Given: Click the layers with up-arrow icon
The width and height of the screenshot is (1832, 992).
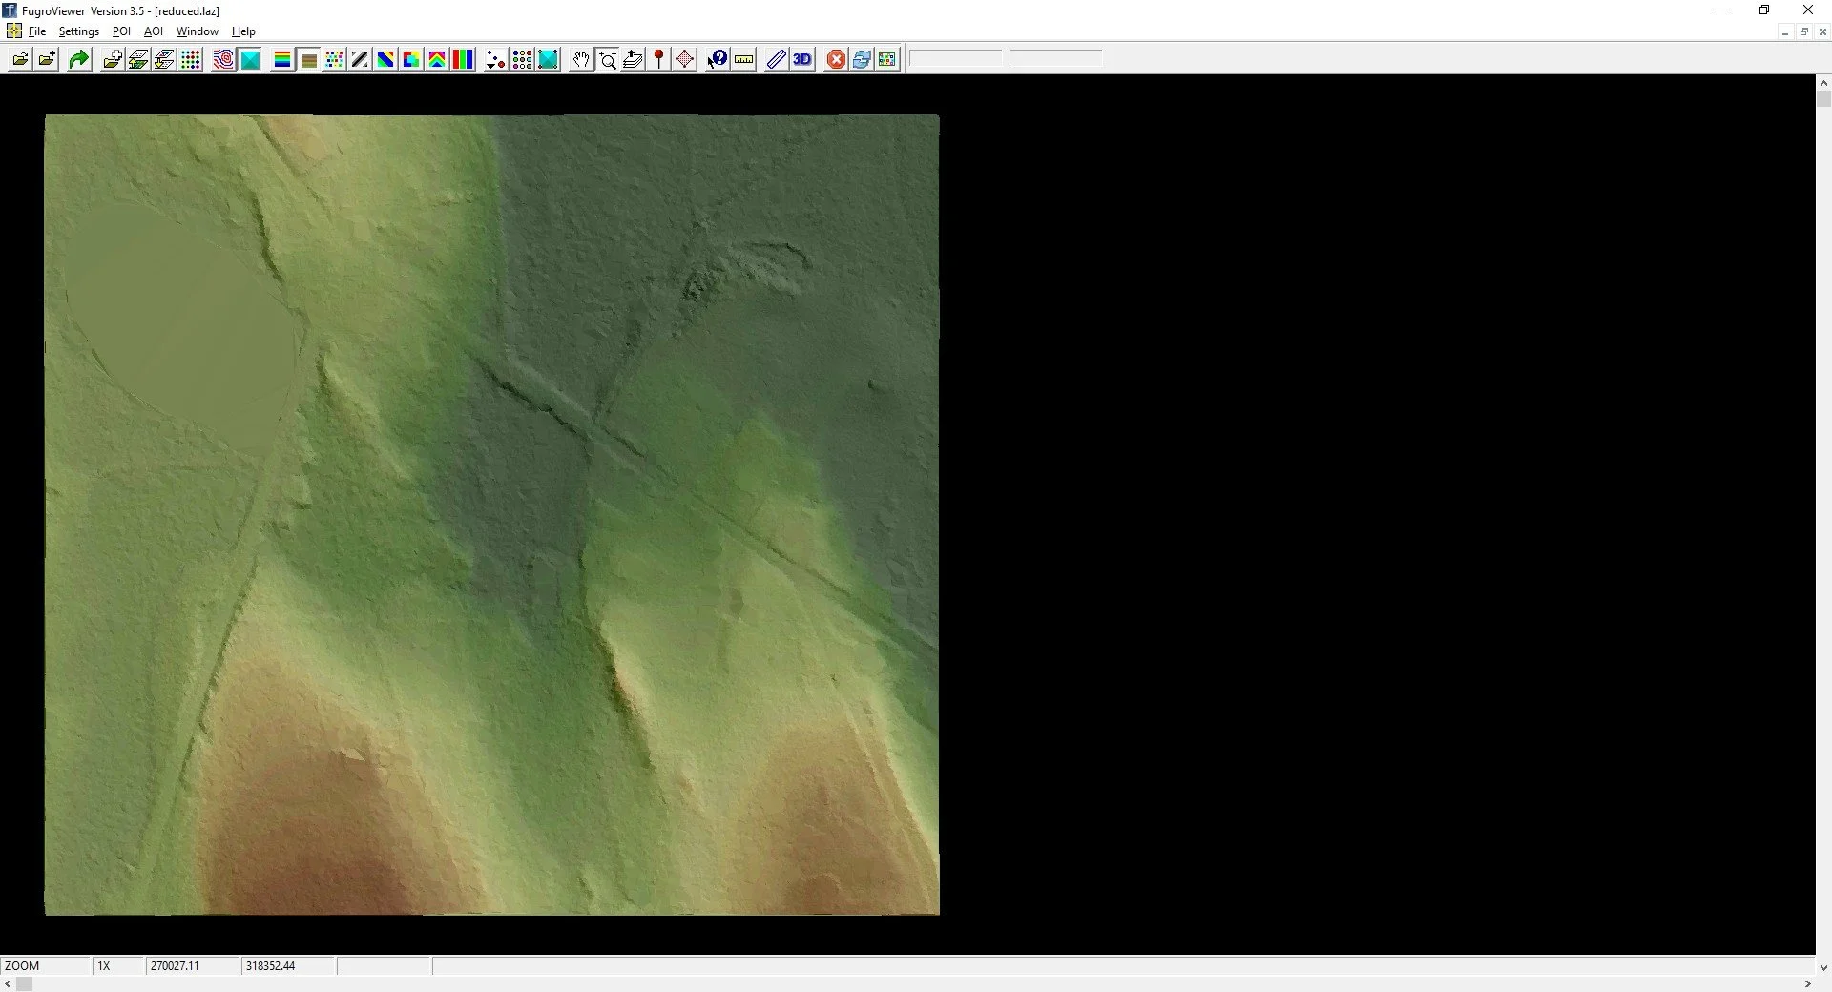Looking at the screenshot, I should [138, 59].
